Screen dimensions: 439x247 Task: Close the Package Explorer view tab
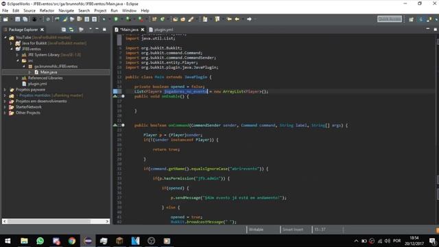tap(42, 30)
